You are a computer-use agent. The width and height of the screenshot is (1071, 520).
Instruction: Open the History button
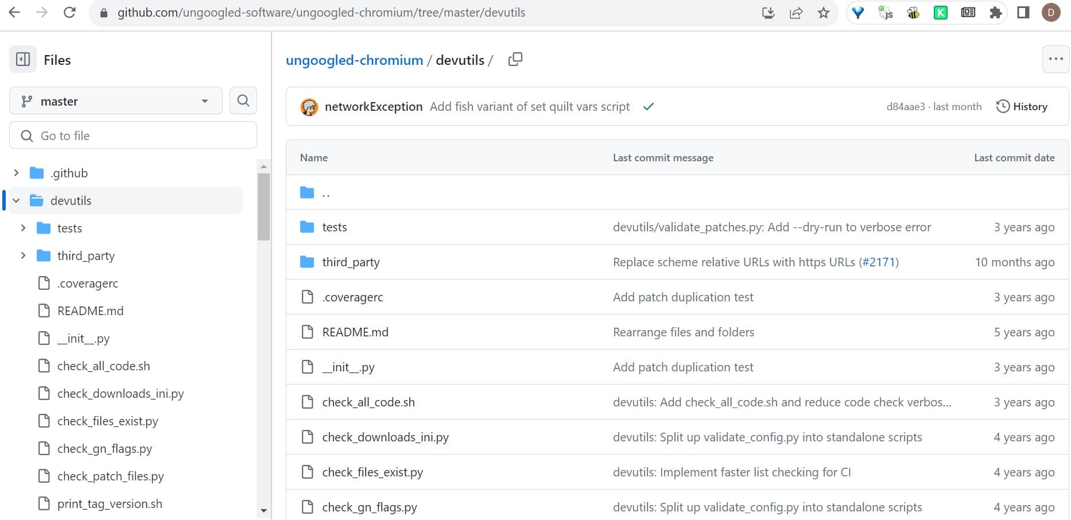click(1022, 107)
